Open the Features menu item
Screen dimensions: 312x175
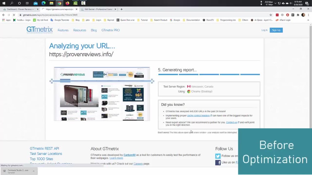(x=63, y=30)
